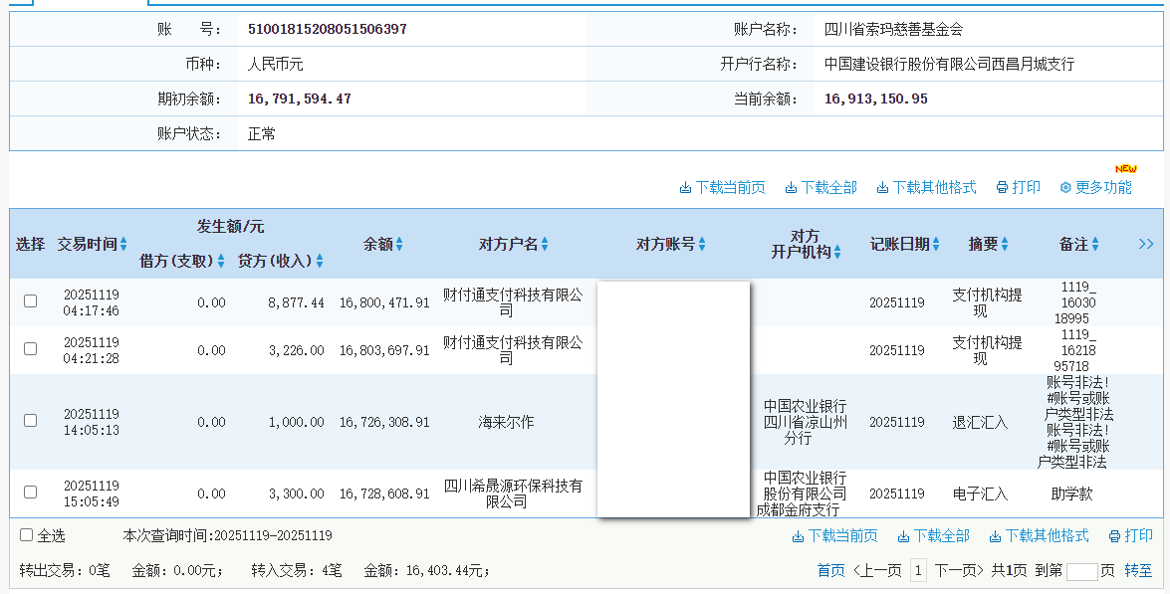
Task: Check the 04:17:46 transaction row checkbox
Action: click(x=31, y=301)
